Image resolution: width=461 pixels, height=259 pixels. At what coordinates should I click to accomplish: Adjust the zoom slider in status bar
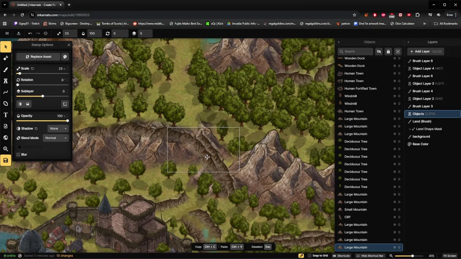[412, 256]
